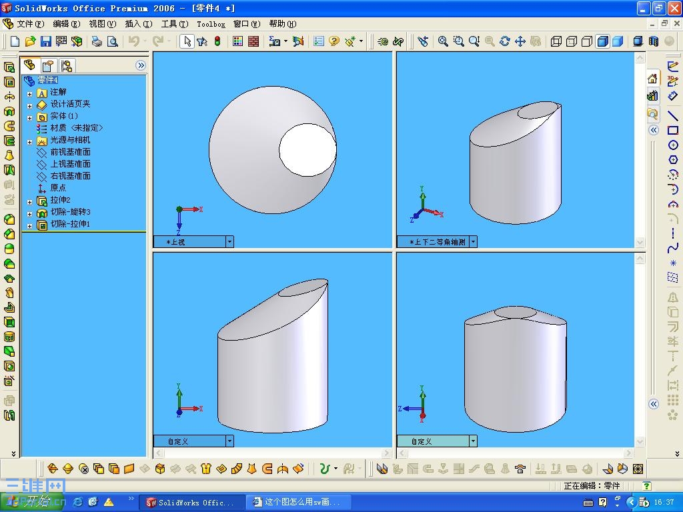This screenshot has height=512, width=683.
Task: Open the 工具(T) menu
Action: [175, 24]
